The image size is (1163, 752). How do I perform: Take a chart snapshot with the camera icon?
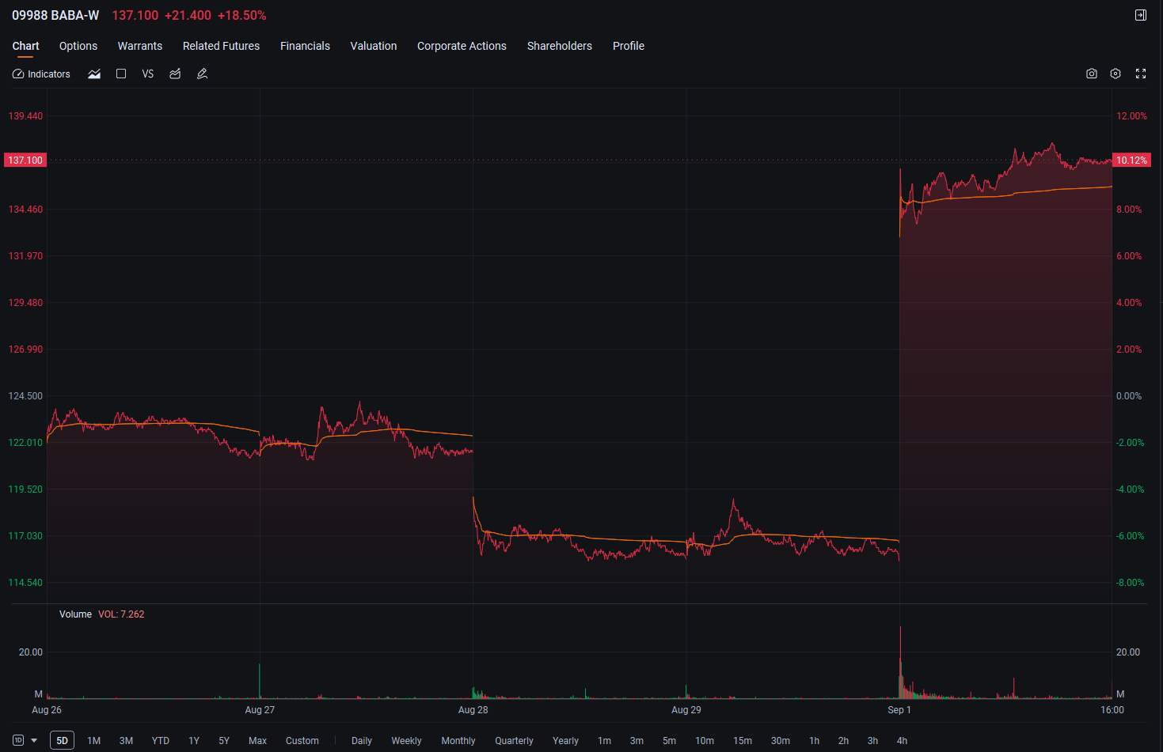(x=1092, y=74)
